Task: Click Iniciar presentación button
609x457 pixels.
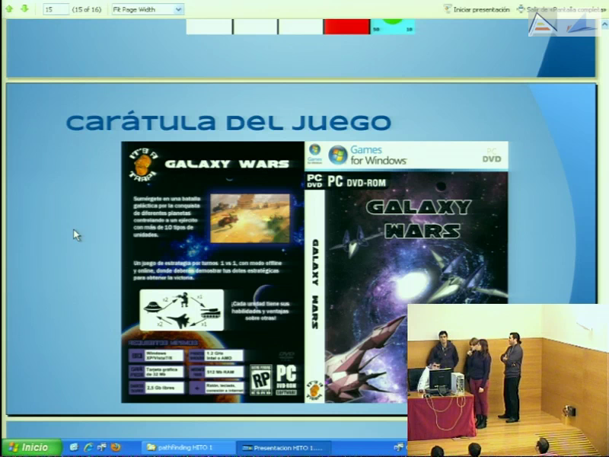Action: pos(477,9)
